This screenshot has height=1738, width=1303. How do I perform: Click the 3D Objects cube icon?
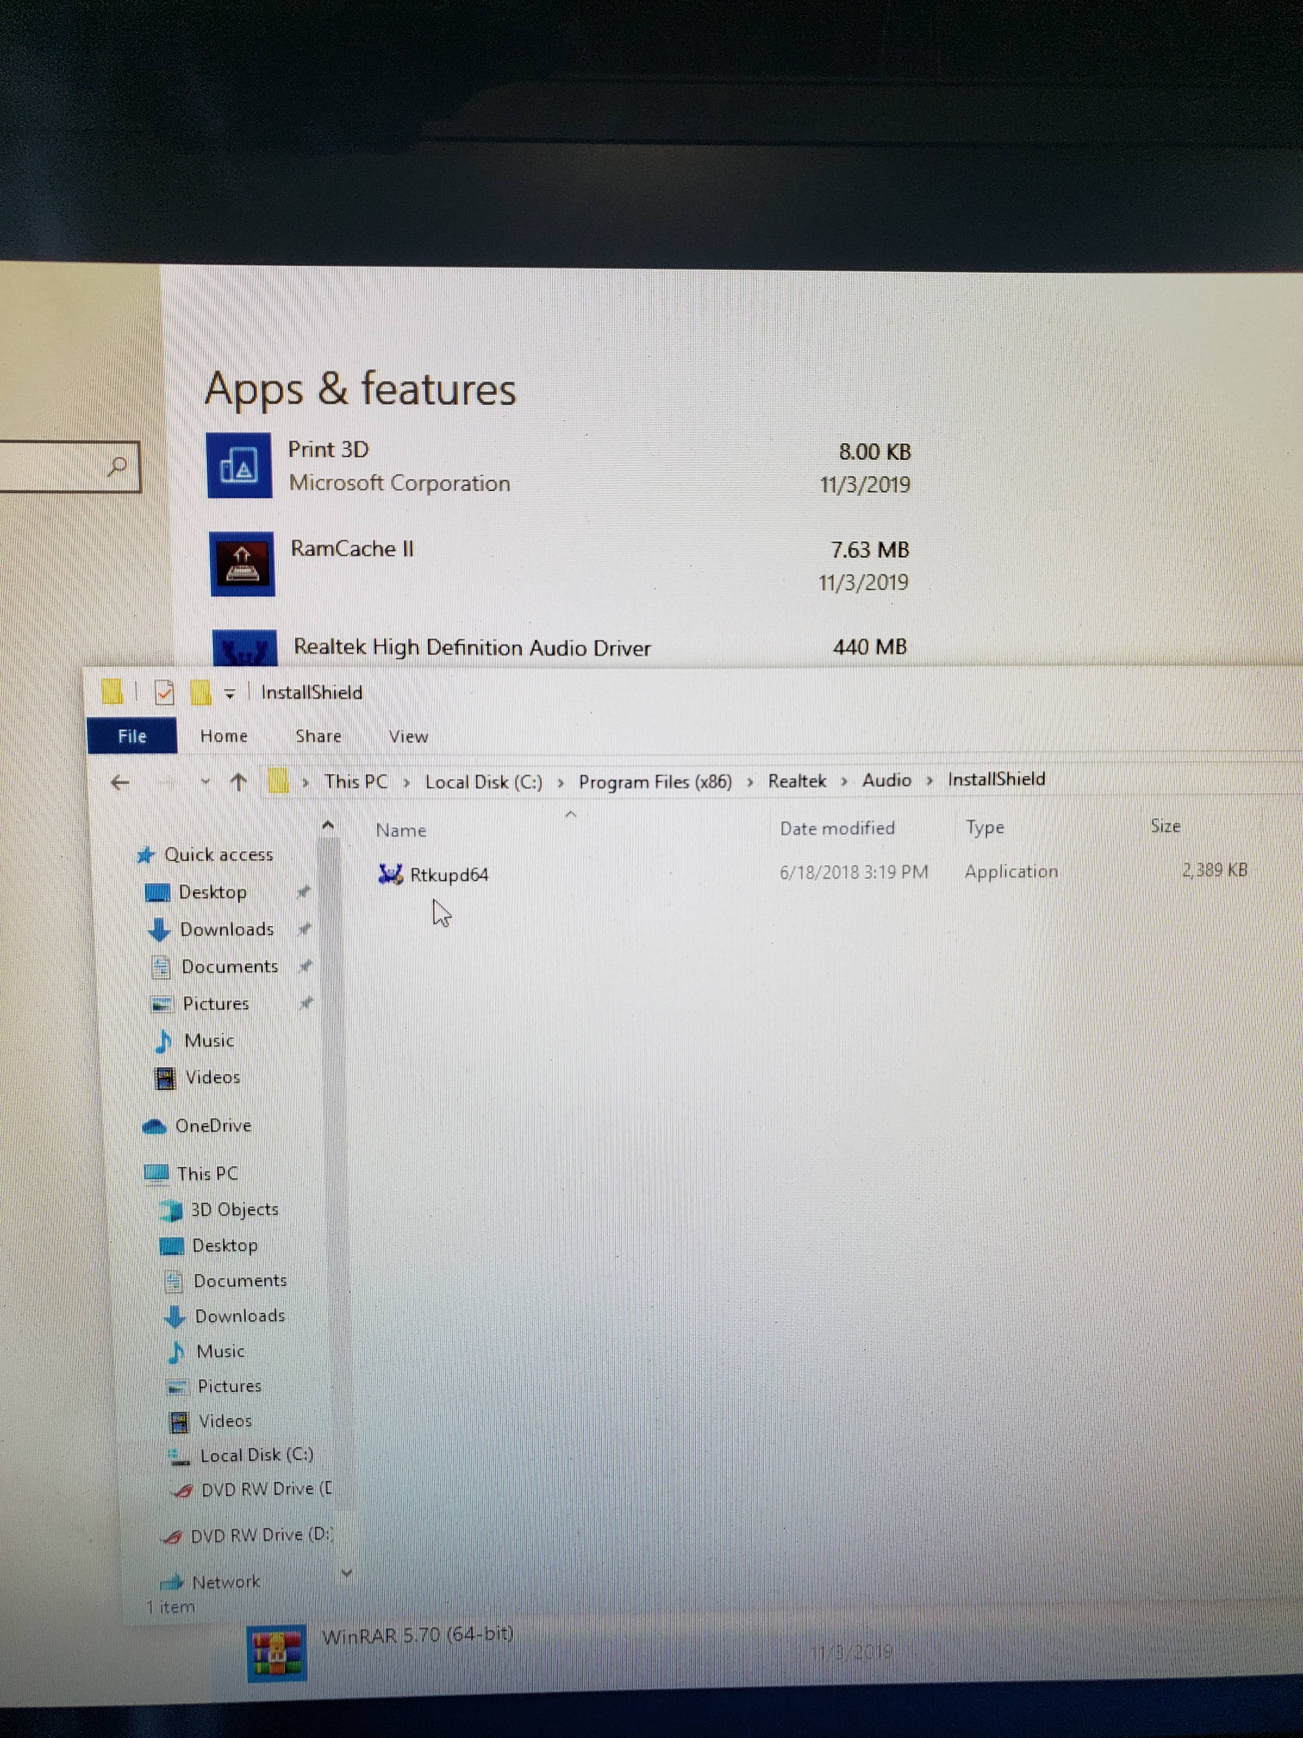171,1210
